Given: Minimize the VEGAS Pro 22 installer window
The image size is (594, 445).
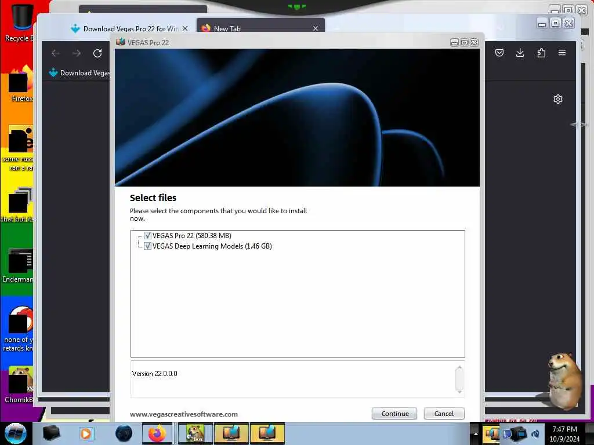Looking at the screenshot, I should 454,42.
